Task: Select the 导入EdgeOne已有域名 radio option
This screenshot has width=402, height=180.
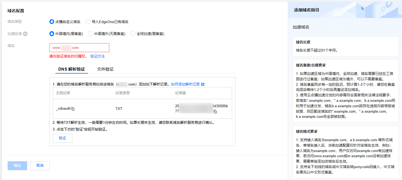Action: 88,21
